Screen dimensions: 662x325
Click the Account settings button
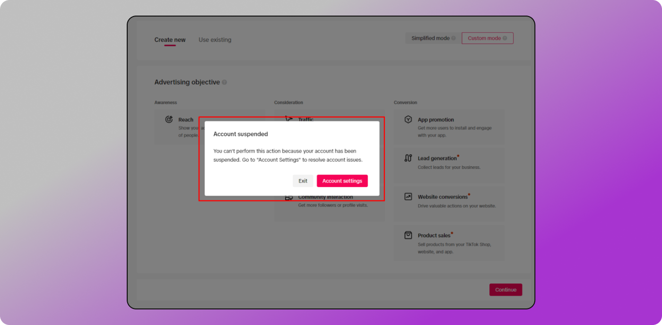[342, 181]
